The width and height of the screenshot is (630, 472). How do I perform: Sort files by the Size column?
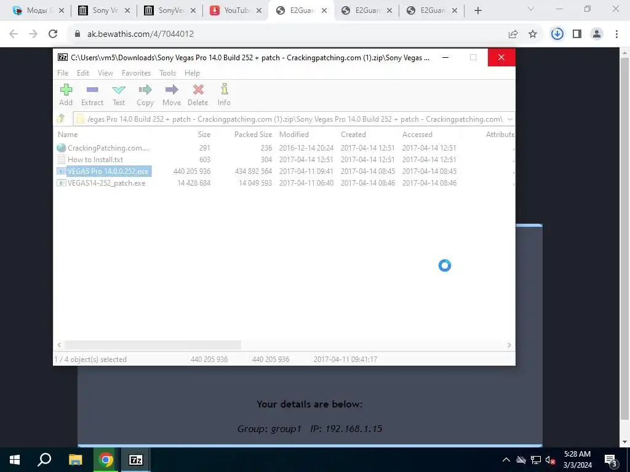point(204,135)
